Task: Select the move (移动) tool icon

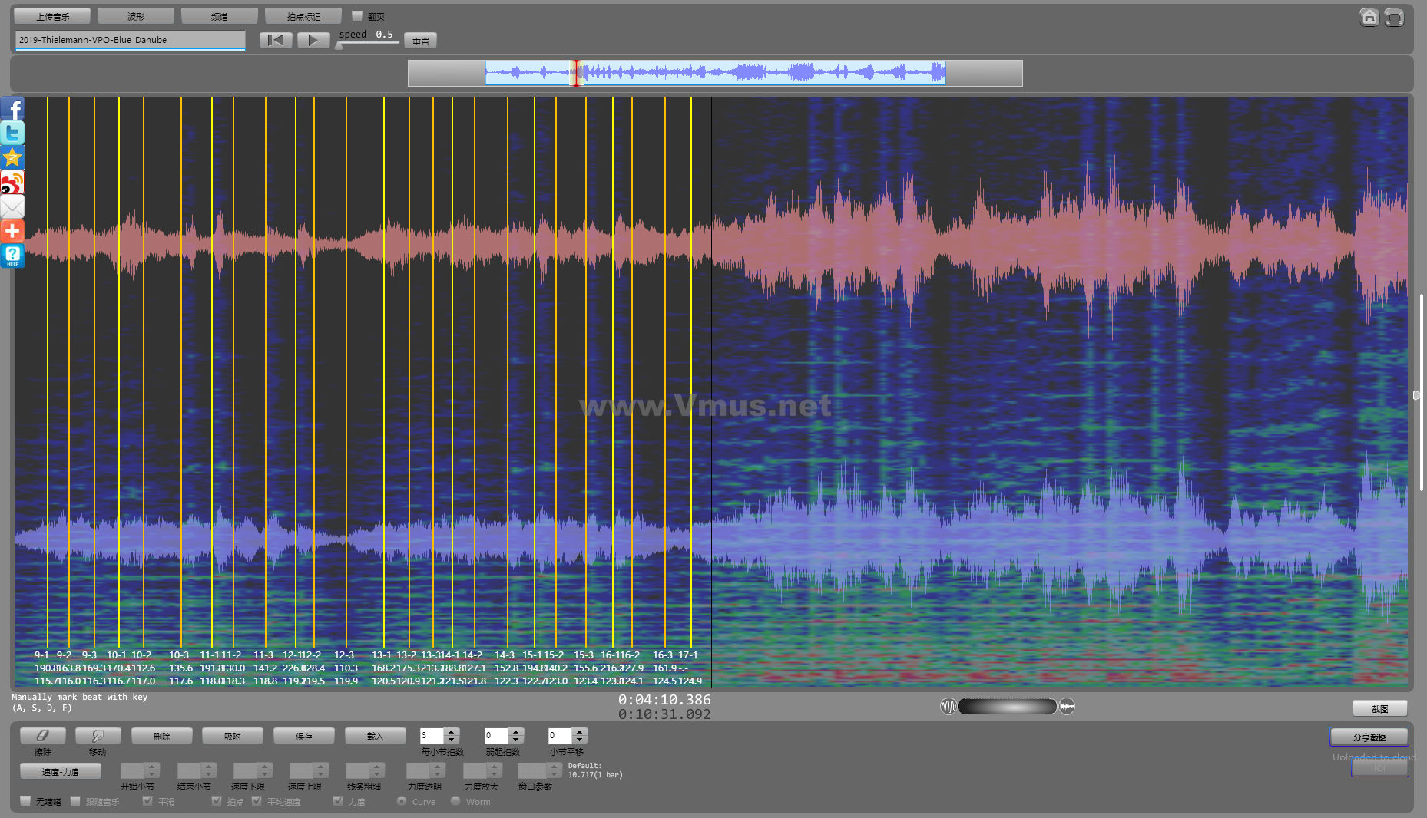Action: (x=98, y=736)
